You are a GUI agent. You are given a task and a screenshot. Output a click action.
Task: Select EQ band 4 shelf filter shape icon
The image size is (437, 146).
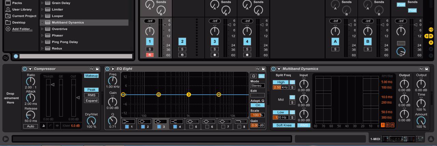pos(177,121)
